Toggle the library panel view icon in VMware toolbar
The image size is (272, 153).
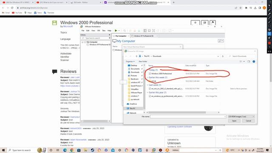pos(145,31)
